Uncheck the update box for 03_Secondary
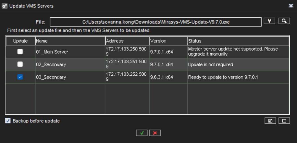297x143 pixels. [x=20, y=77]
